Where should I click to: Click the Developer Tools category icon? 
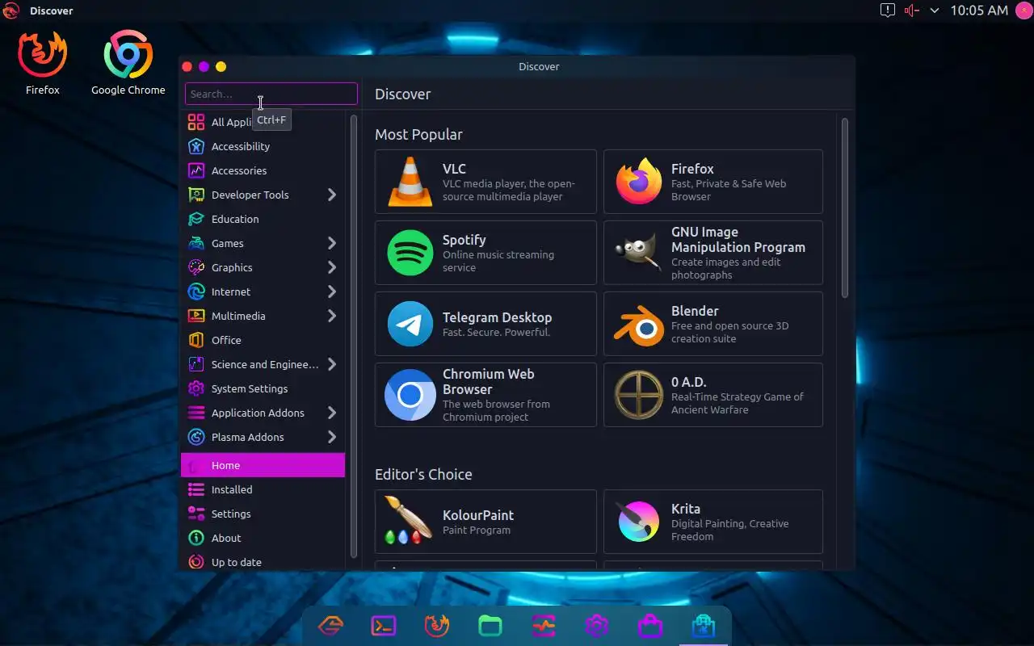click(x=196, y=195)
